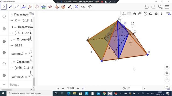The height and width of the screenshot is (96, 172).
Task: Toggle the clipping box cube icon
Action: coord(140,14)
